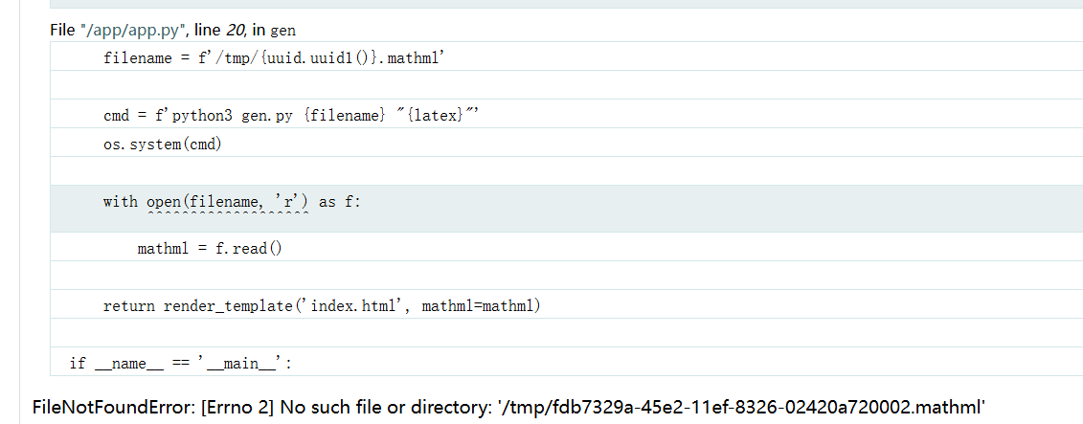Click the 'mathml = f.read()' line
This screenshot has height=424, width=1083.
pos(210,249)
